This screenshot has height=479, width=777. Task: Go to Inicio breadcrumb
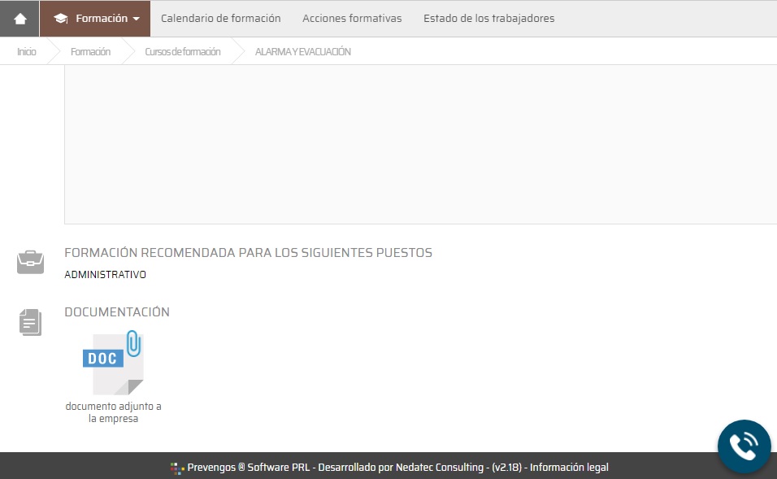point(26,51)
